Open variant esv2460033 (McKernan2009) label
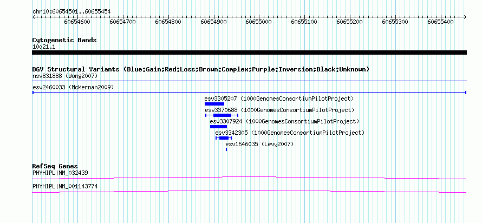Screen dimensions: 482x223 73,88
